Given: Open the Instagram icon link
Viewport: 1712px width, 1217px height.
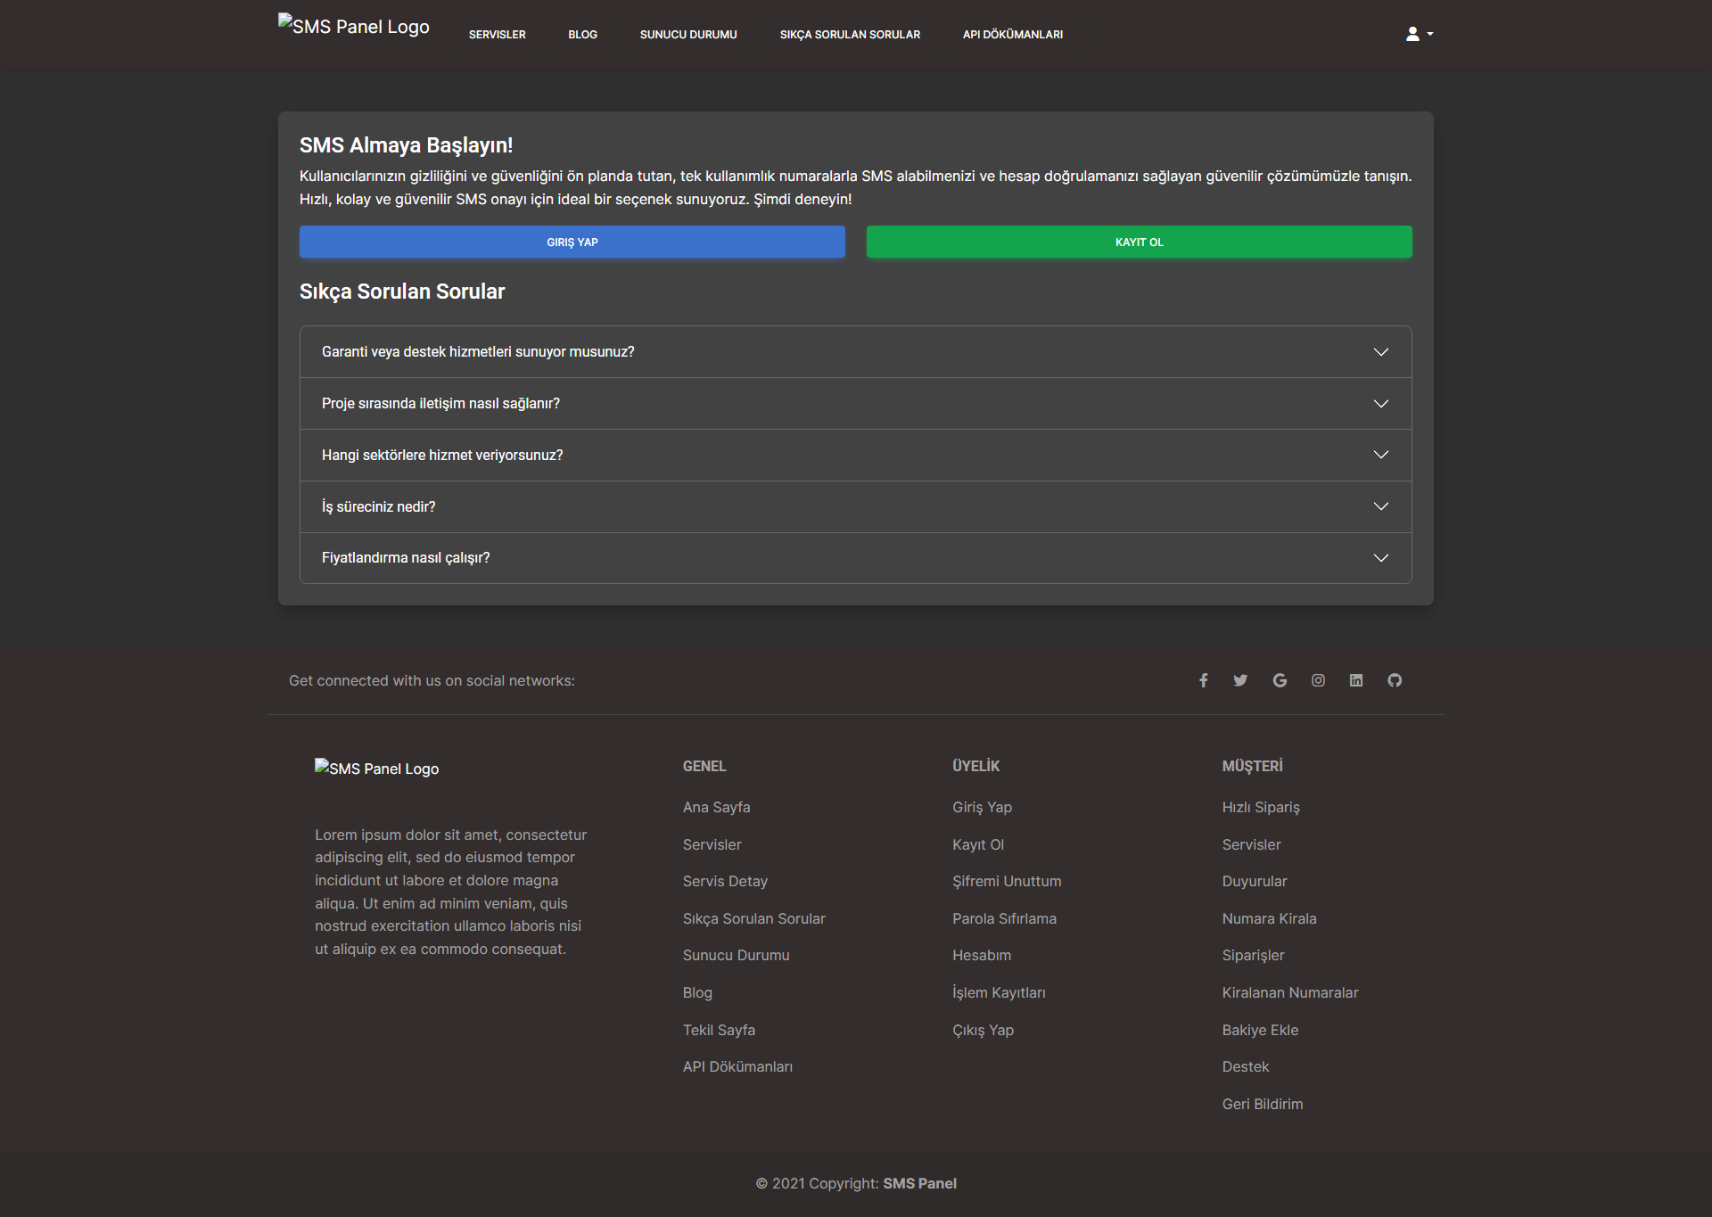Looking at the screenshot, I should point(1318,680).
